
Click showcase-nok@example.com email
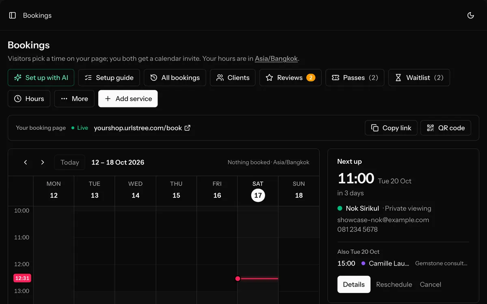tap(383, 220)
